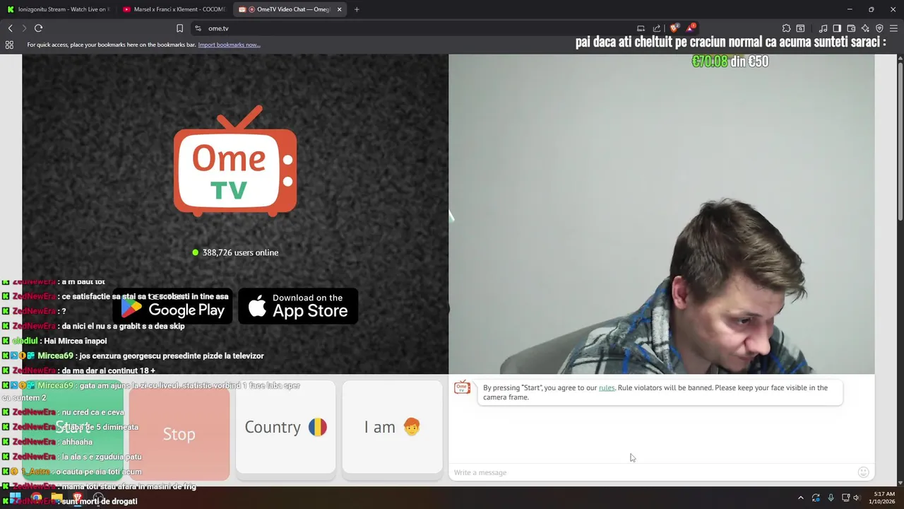Click the 388,726 users online text
The image size is (904, 509).
click(240, 252)
